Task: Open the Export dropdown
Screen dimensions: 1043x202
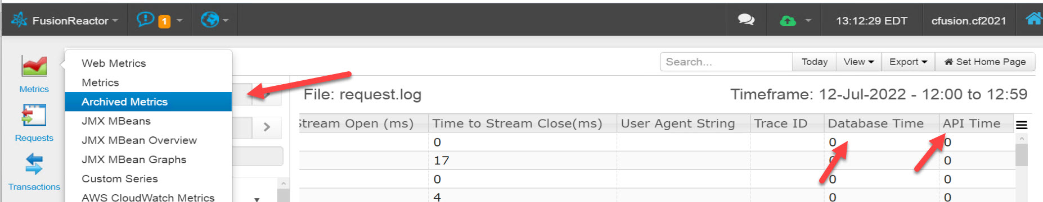Action: [908, 62]
